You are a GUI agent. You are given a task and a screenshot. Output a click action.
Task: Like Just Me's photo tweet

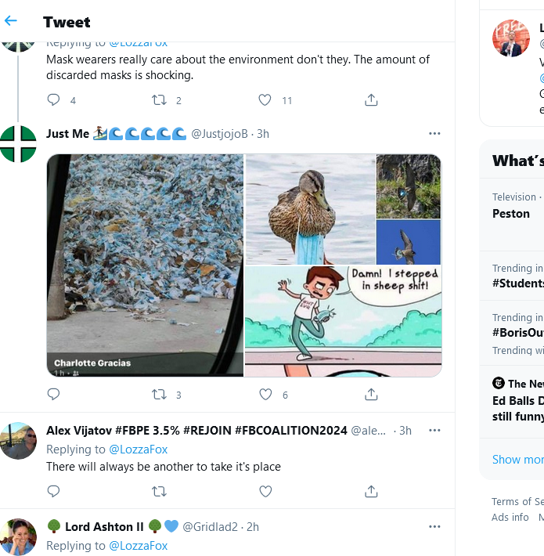[x=265, y=395]
